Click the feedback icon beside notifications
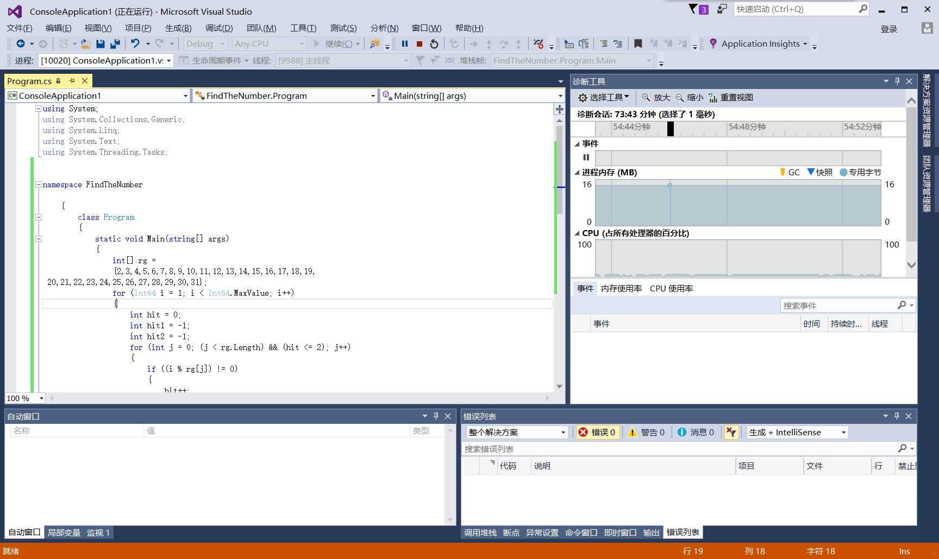Screen dimensions: 939x559 click(x=722, y=9)
